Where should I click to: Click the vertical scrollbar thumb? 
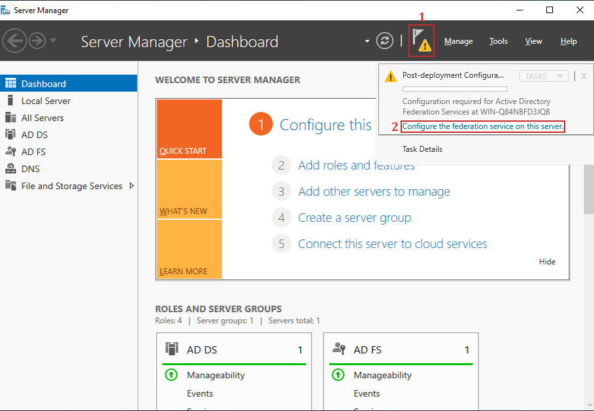point(589,190)
